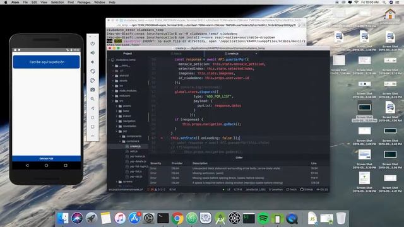This screenshot has height=227, width=404.
Task: Click the GitHub button in status bar
Action: (x=307, y=189)
